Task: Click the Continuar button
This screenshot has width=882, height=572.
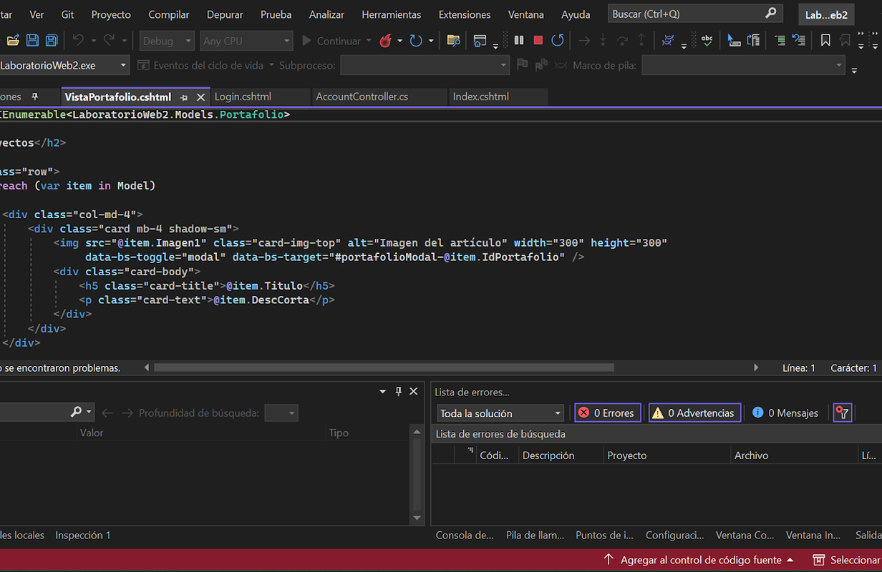Action: [331, 41]
